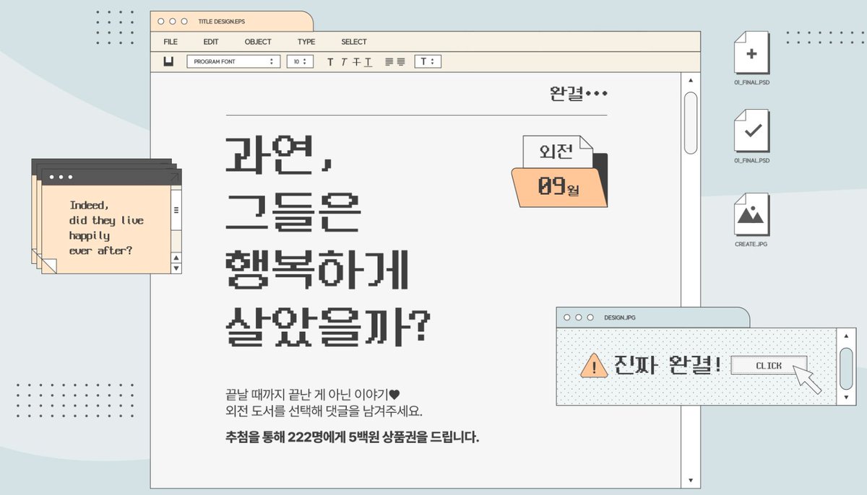Click the bold 추첨을 통해 222명에게 line
Image resolution: width=867 pixels, height=495 pixels.
[x=353, y=437]
